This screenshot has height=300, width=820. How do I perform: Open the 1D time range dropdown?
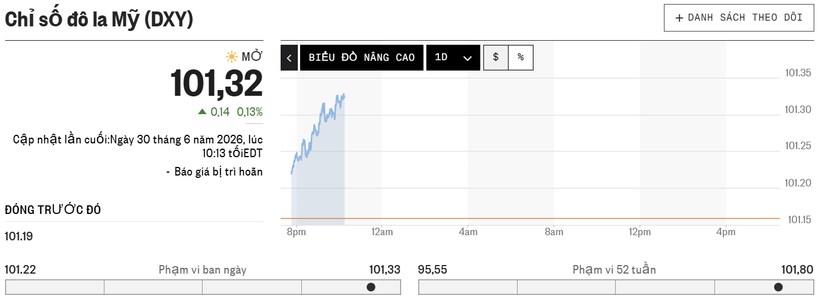coord(453,58)
